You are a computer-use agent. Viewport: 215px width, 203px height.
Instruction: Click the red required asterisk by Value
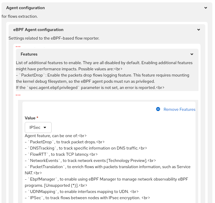click(x=37, y=118)
